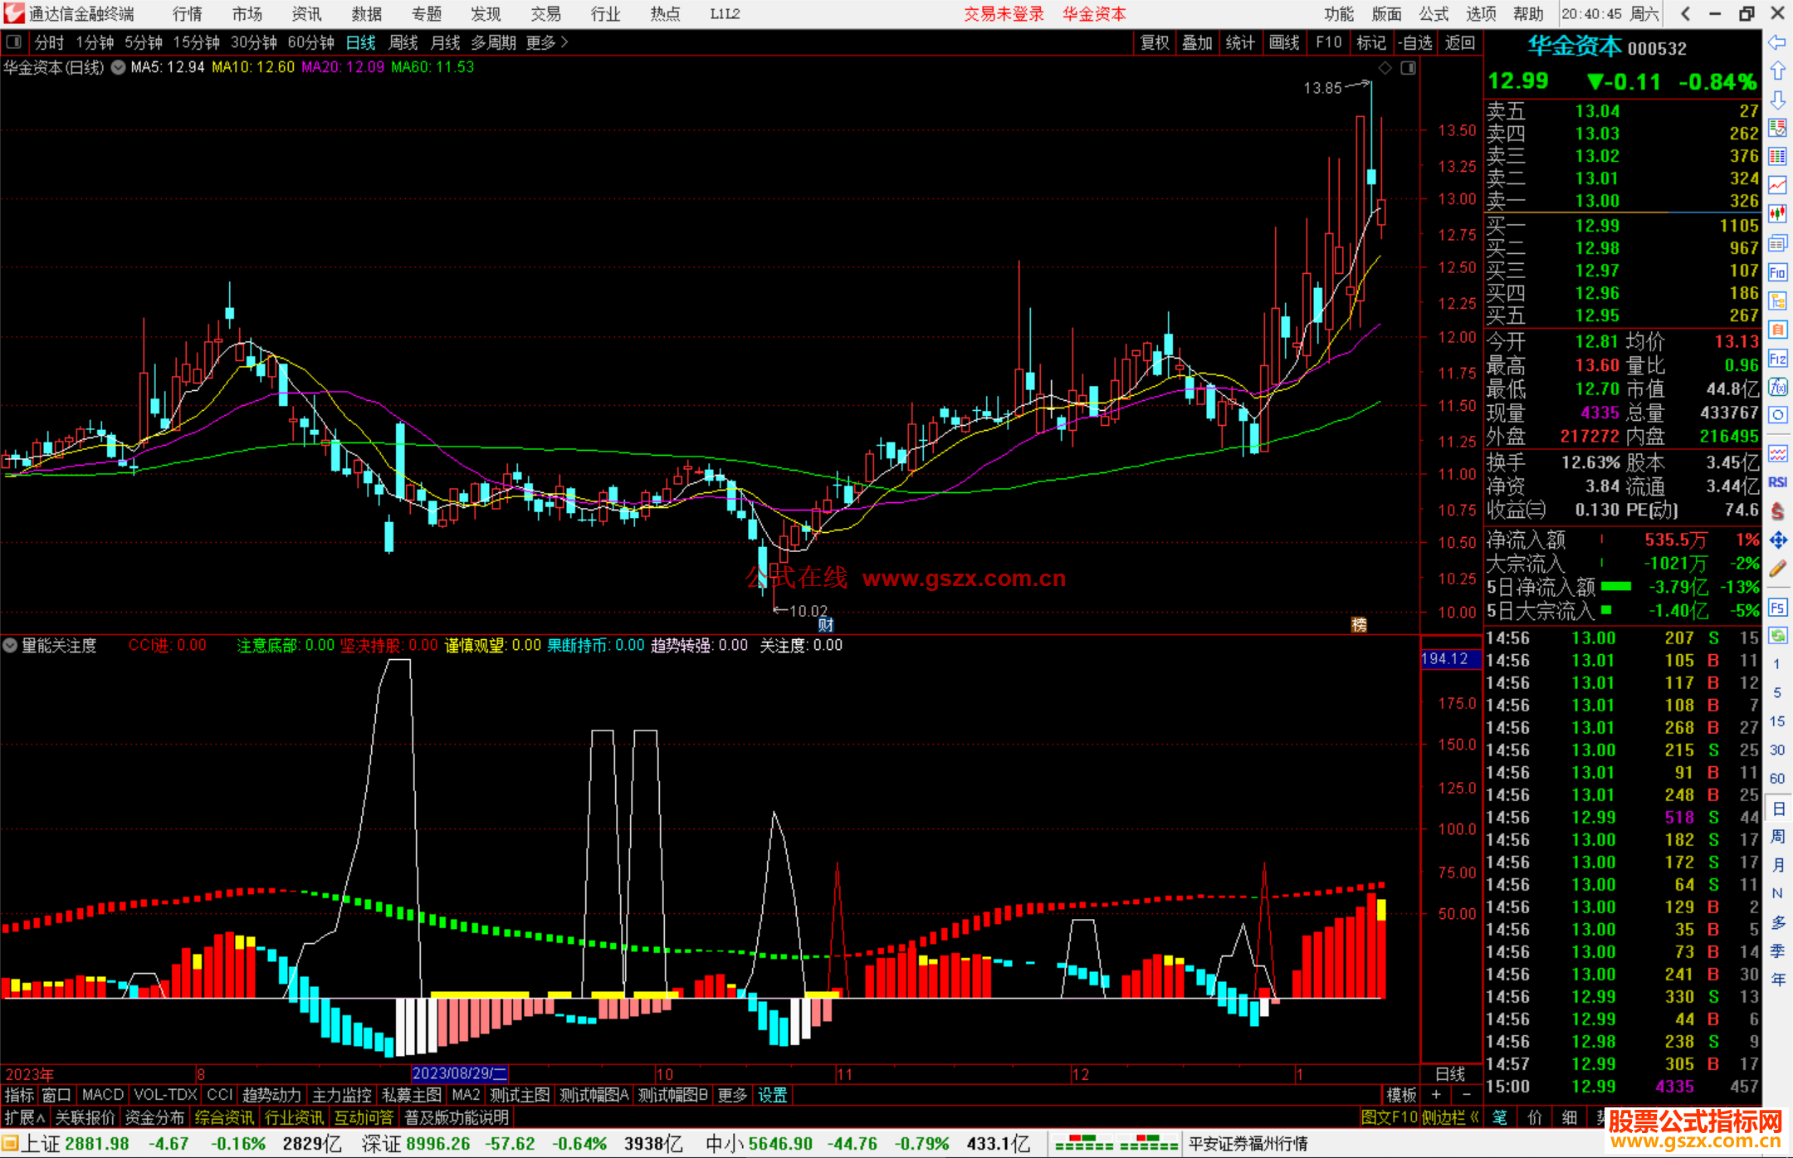The image size is (1793, 1158).
Task: Click the 复权 button
Action: pos(1154,42)
